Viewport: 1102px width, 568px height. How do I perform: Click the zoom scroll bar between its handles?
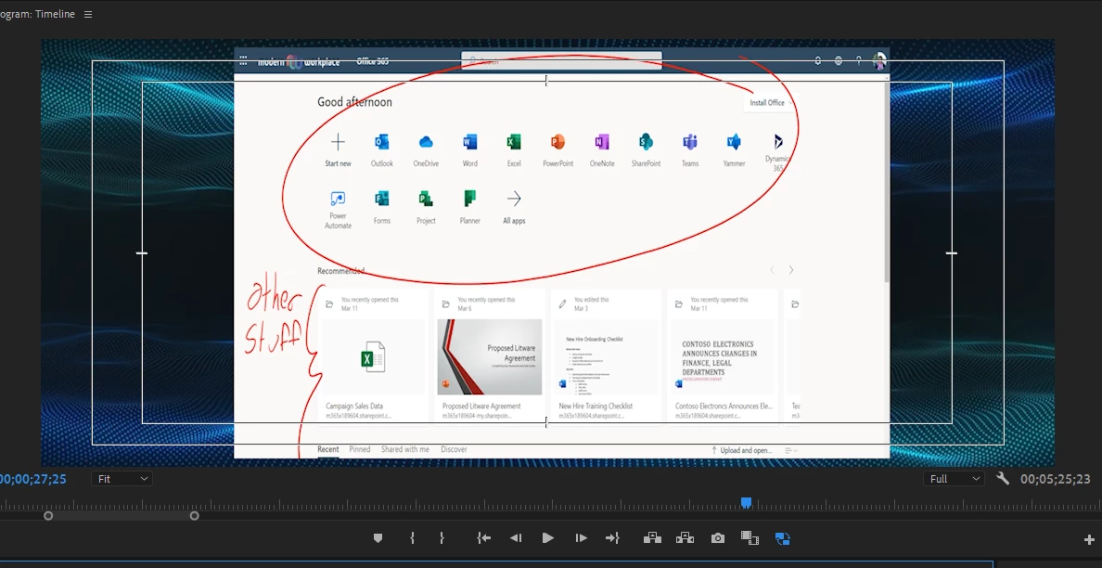click(121, 516)
